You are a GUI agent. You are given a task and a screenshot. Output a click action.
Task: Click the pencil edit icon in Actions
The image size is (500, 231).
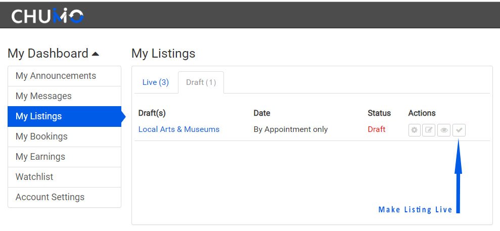tap(429, 130)
